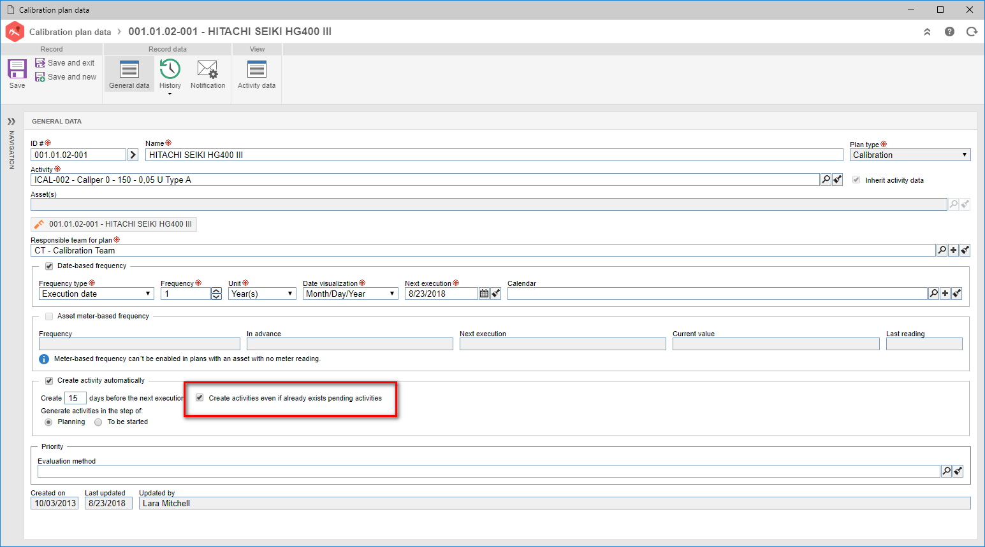Click the Frequency value field
This screenshot has height=547, width=985.
186,294
